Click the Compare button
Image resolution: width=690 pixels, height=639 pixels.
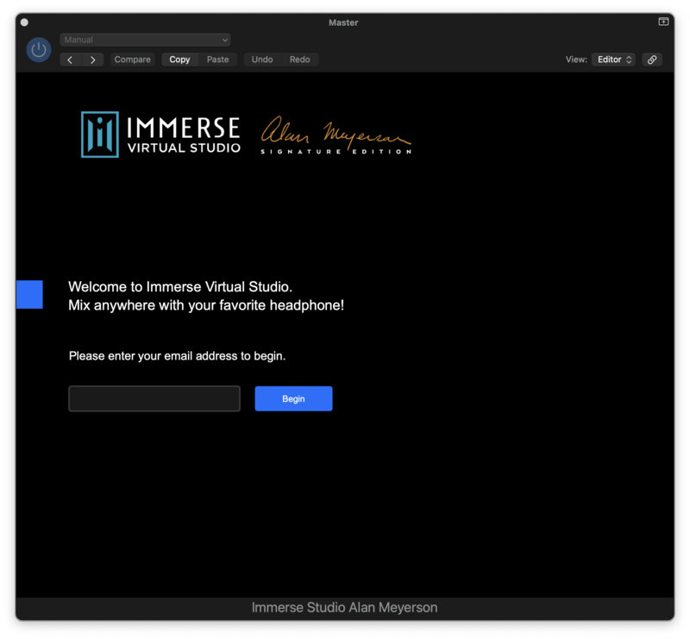click(133, 60)
